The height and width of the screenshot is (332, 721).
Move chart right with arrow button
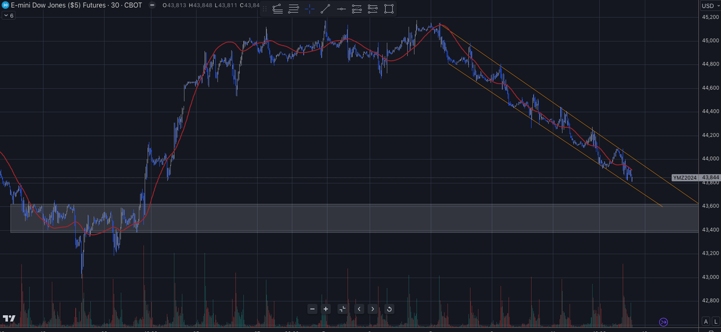(x=373, y=309)
